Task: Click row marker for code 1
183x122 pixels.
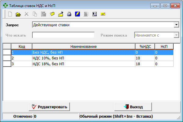Action: tap(7, 52)
